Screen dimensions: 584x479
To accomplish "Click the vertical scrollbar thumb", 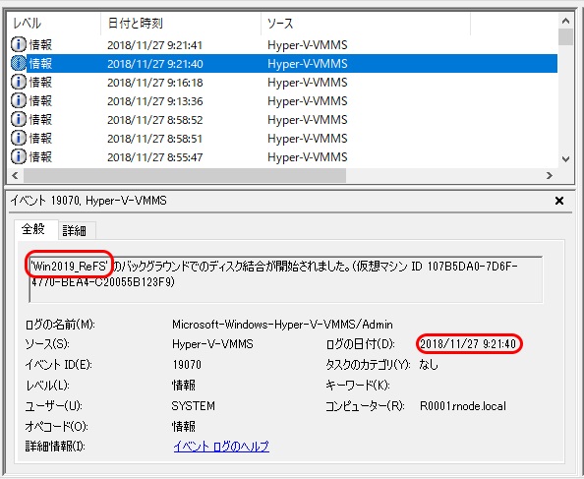I will [x=565, y=36].
